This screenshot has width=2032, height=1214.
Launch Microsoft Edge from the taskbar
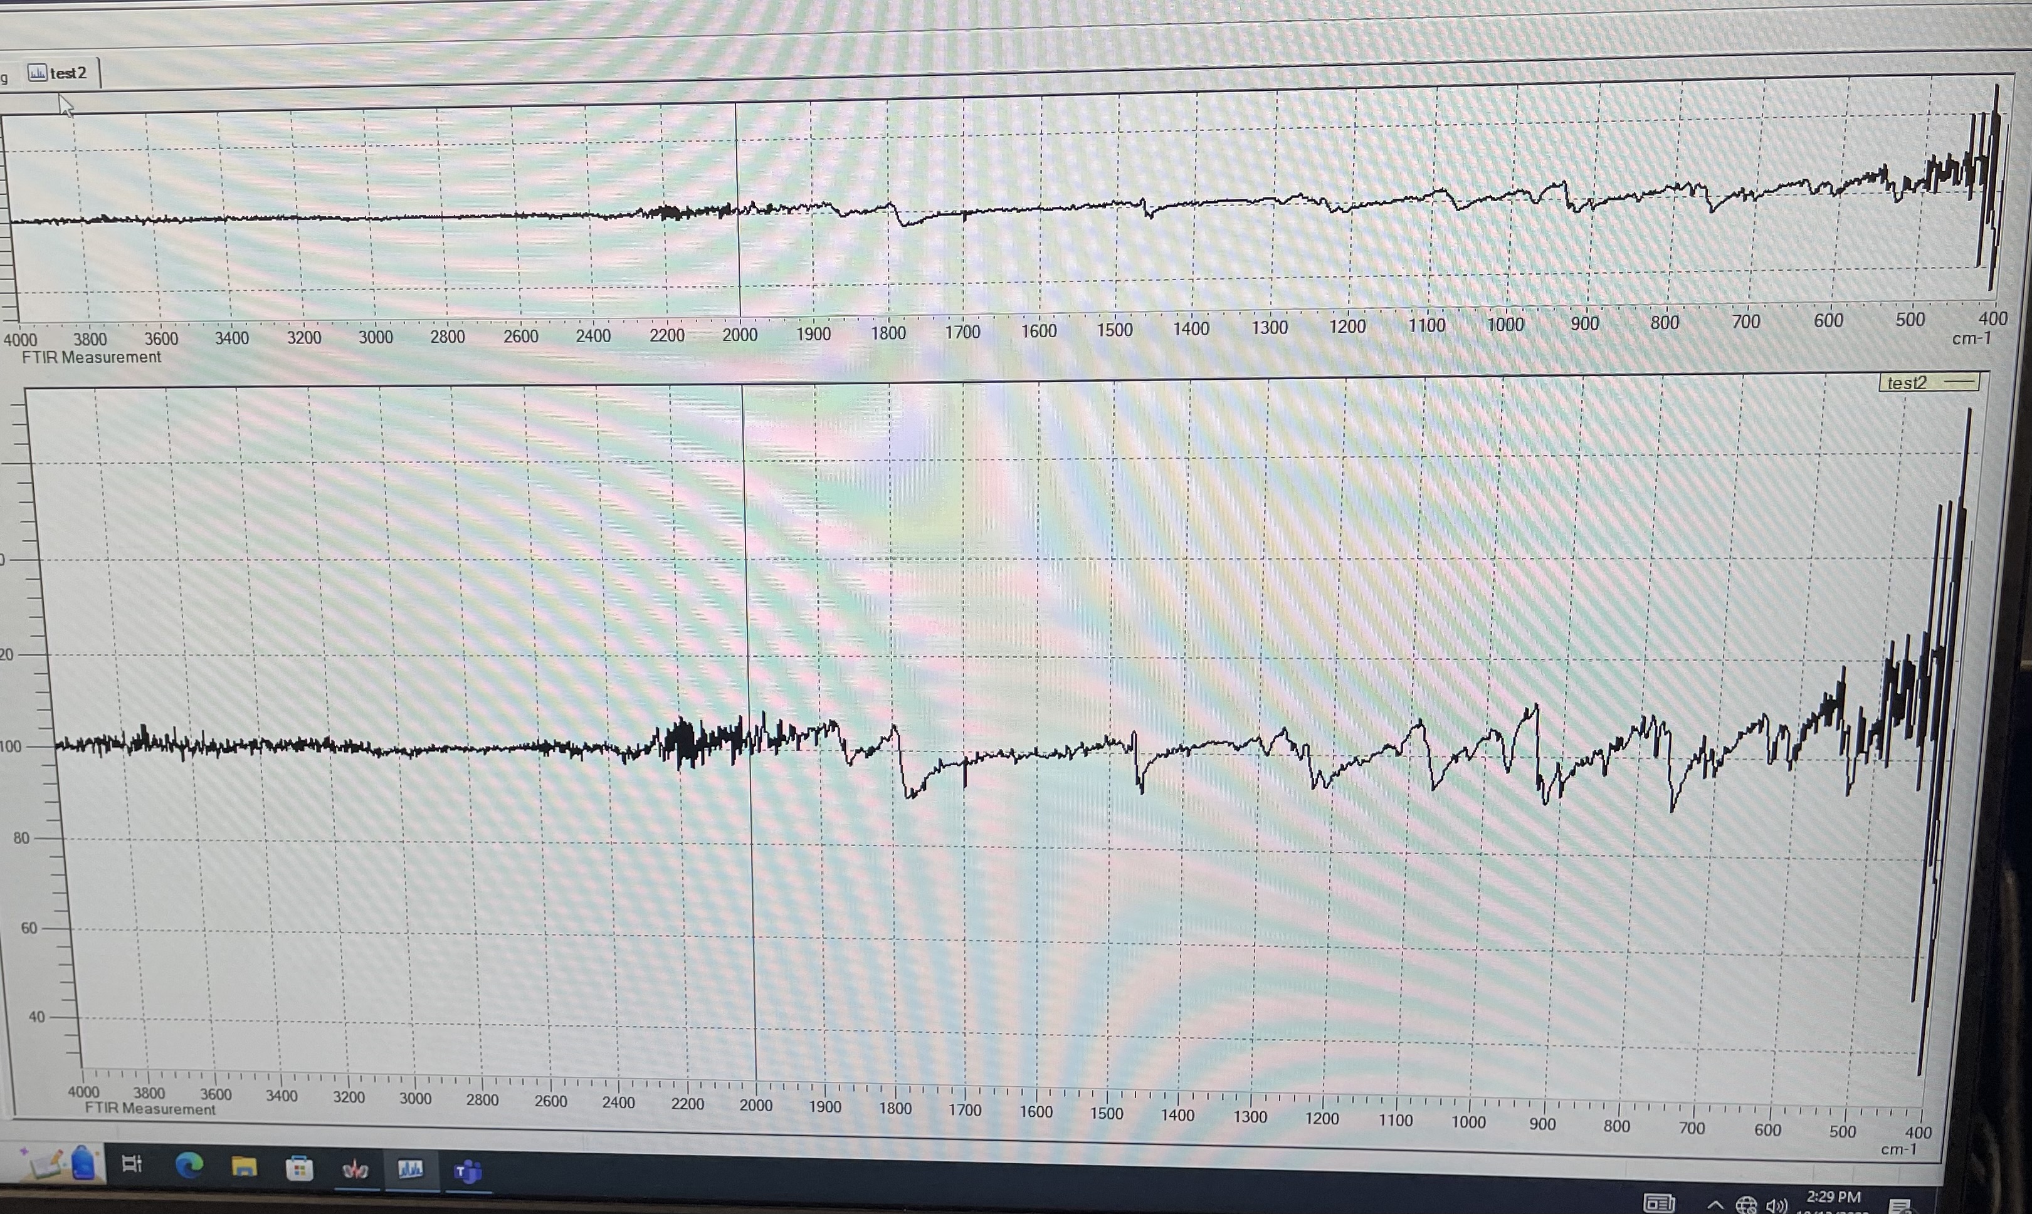click(189, 1165)
